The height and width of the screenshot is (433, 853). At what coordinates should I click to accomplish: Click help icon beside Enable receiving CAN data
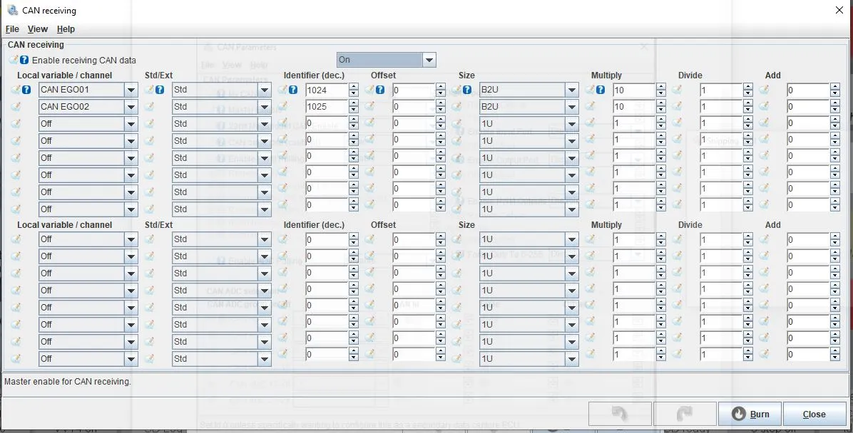coord(24,61)
